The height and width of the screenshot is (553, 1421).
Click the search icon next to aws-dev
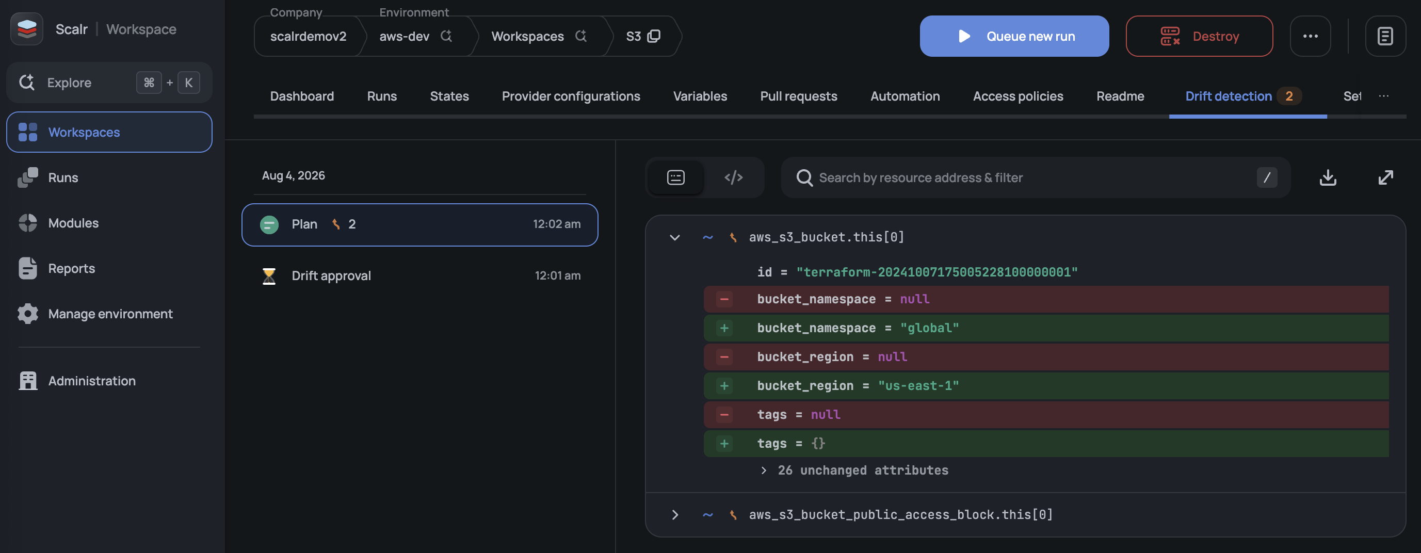(446, 37)
